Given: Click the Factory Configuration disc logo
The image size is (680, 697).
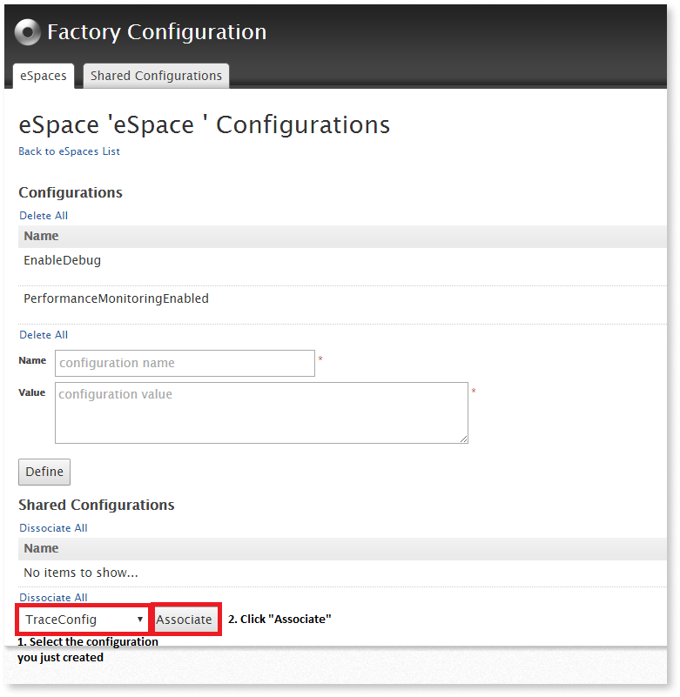Looking at the screenshot, I should [x=27, y=31].
